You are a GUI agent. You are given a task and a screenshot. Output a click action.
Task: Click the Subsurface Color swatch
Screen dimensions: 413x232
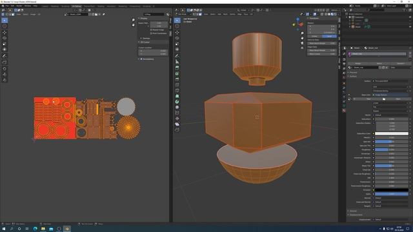pyautogui.click(x=392, y=133)
